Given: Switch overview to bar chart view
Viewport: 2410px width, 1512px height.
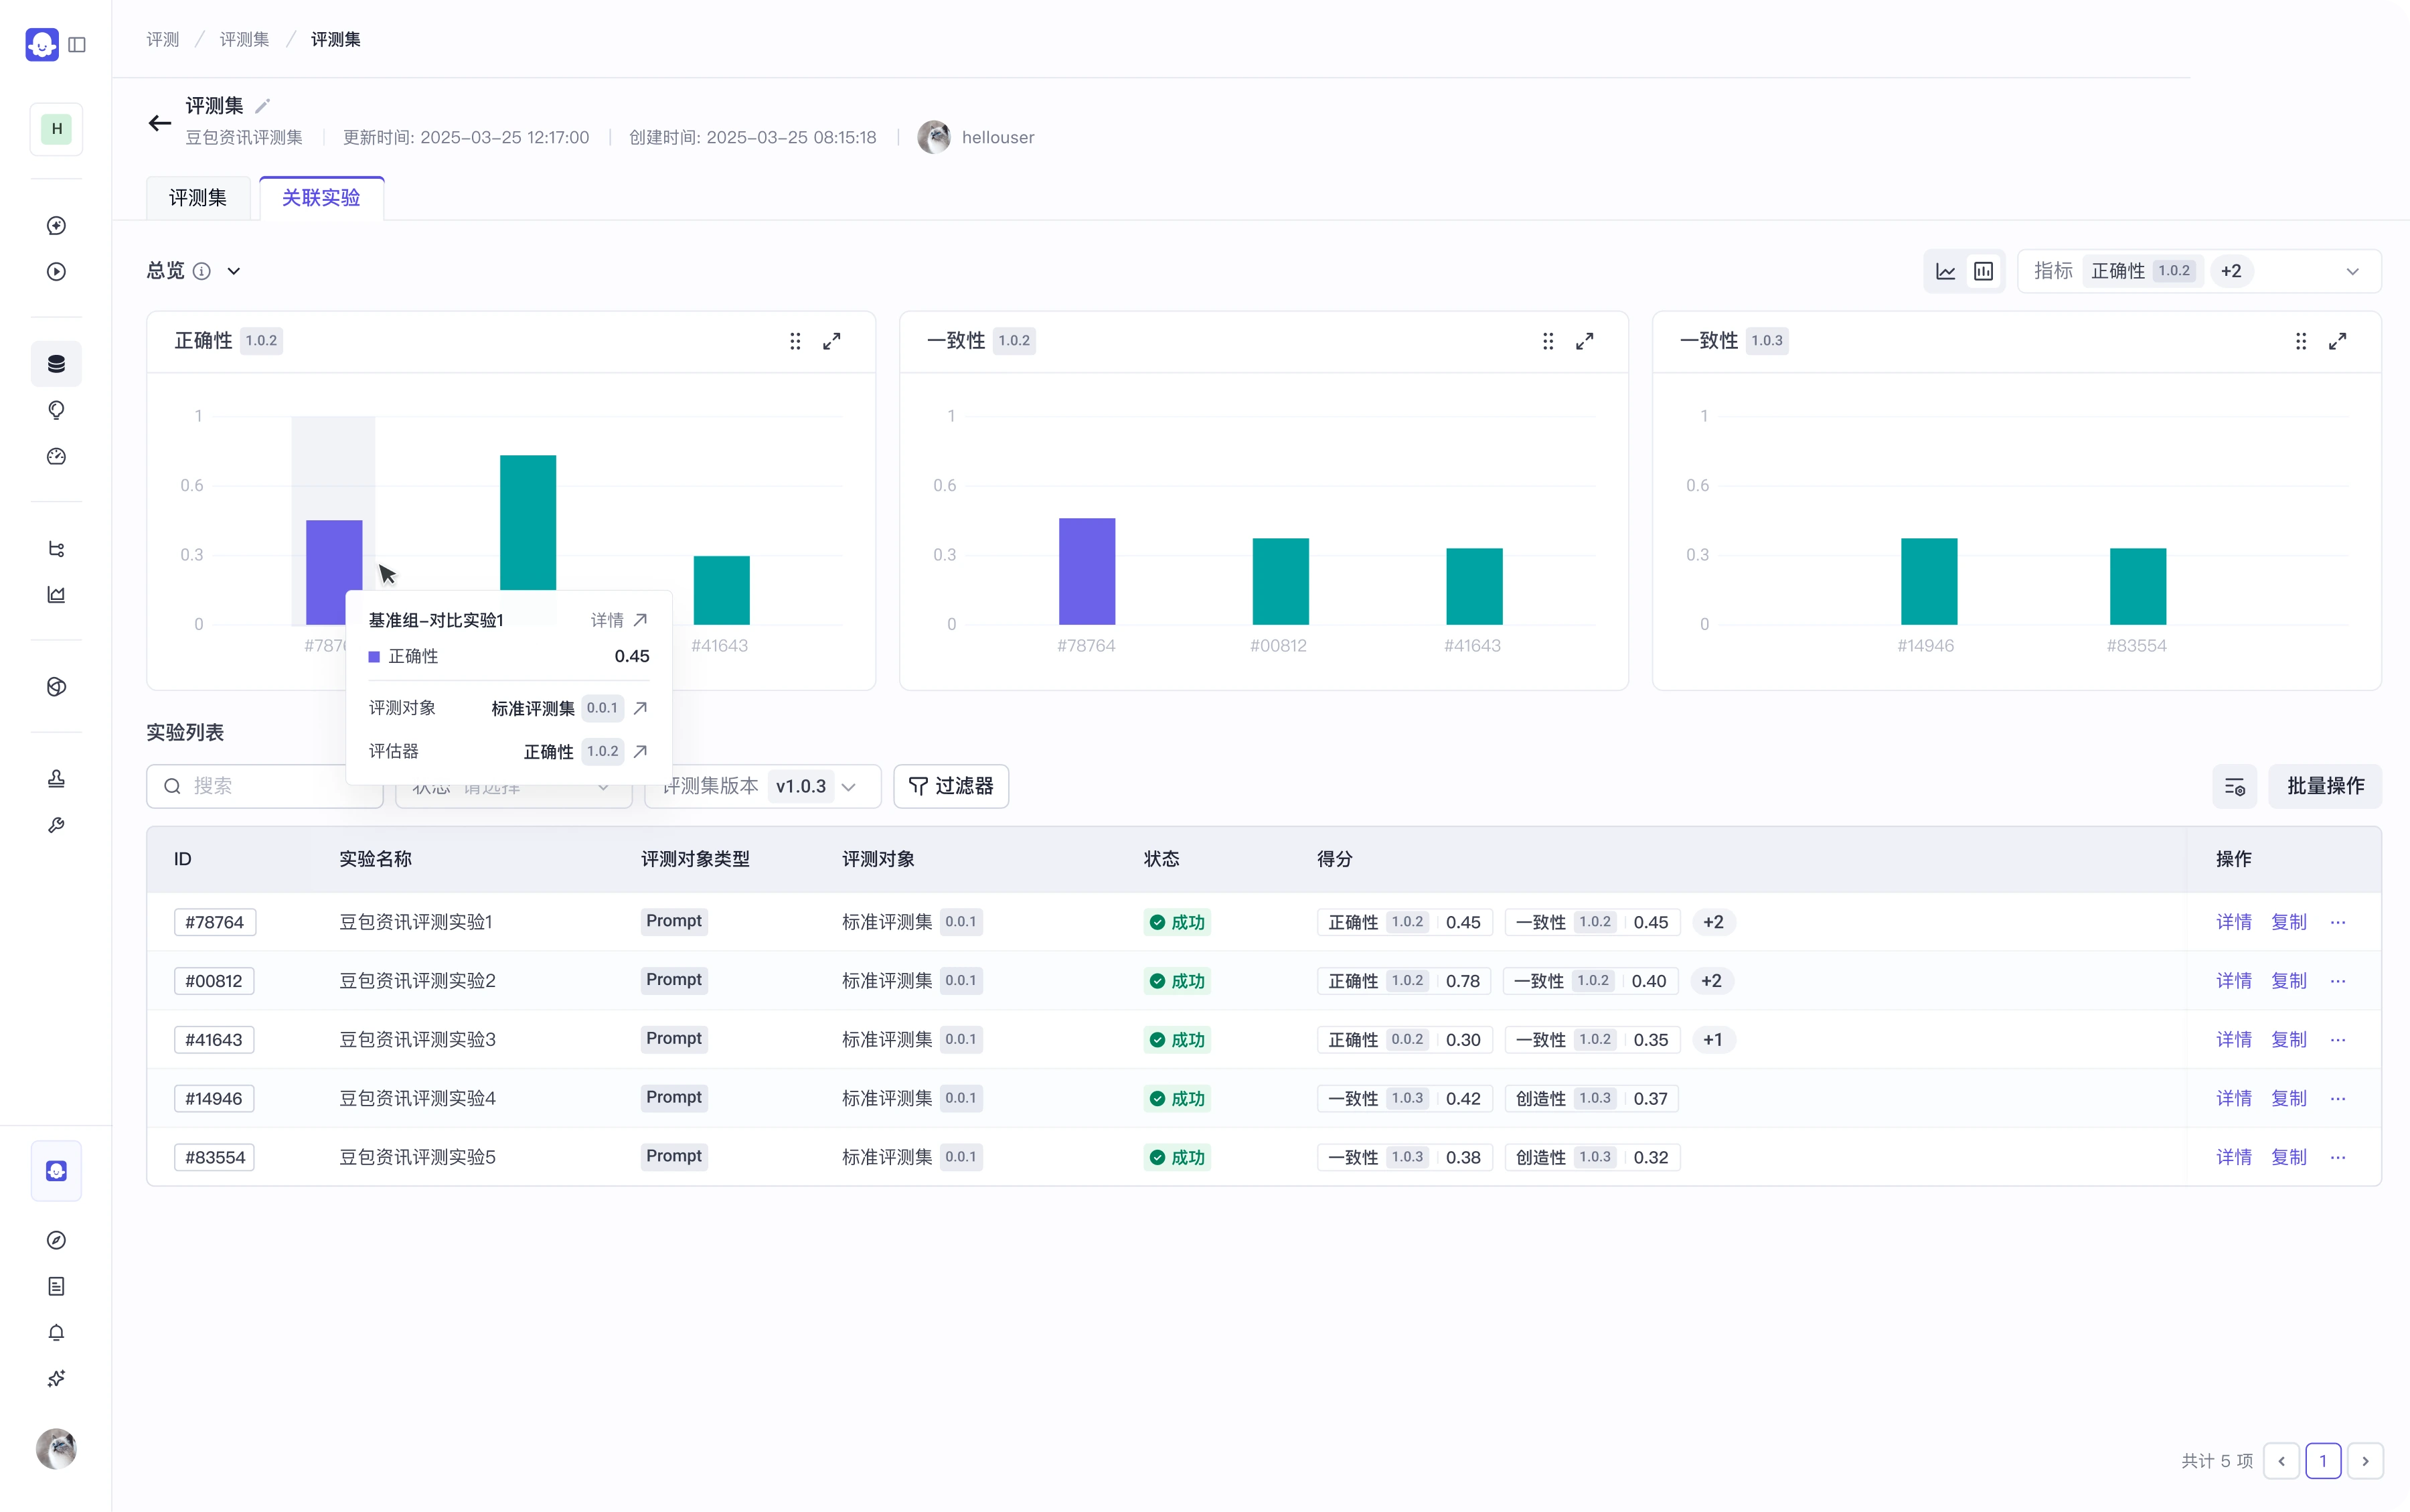Looking at the screenshot, I should pyautogui.click(x=1983, y=271).
